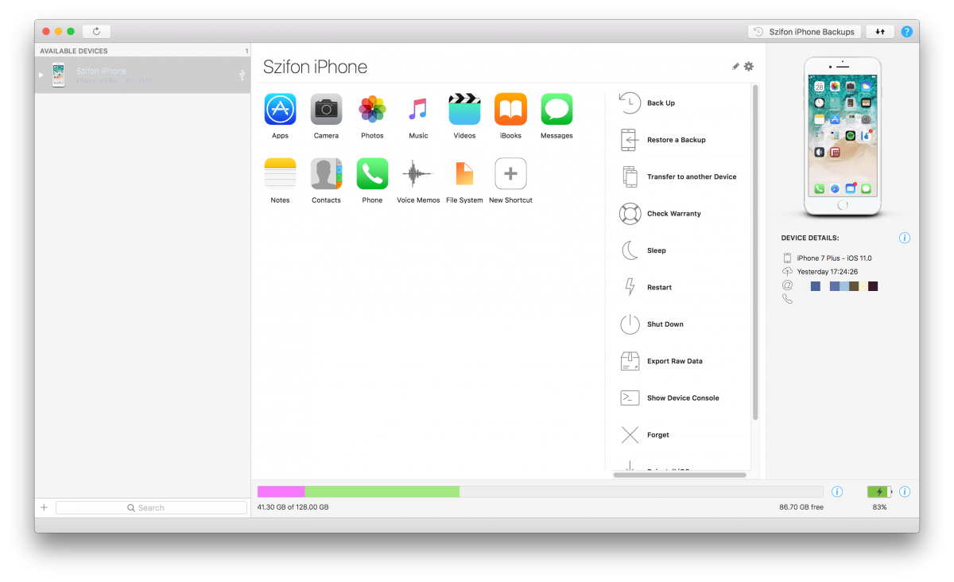Click the "AVAILABLE DEVICES" header
The height and width of the screenshot is (582, 954).
coord(74,51)
